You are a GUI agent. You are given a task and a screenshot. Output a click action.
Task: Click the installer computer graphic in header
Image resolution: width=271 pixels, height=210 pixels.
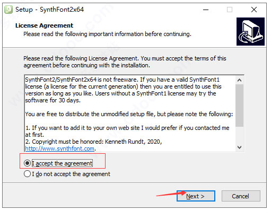pos(250,31)
